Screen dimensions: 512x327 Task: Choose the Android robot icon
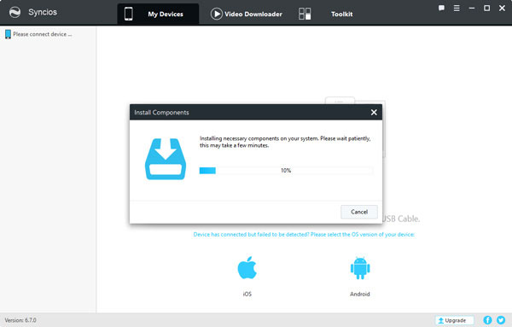coord(360,268)
